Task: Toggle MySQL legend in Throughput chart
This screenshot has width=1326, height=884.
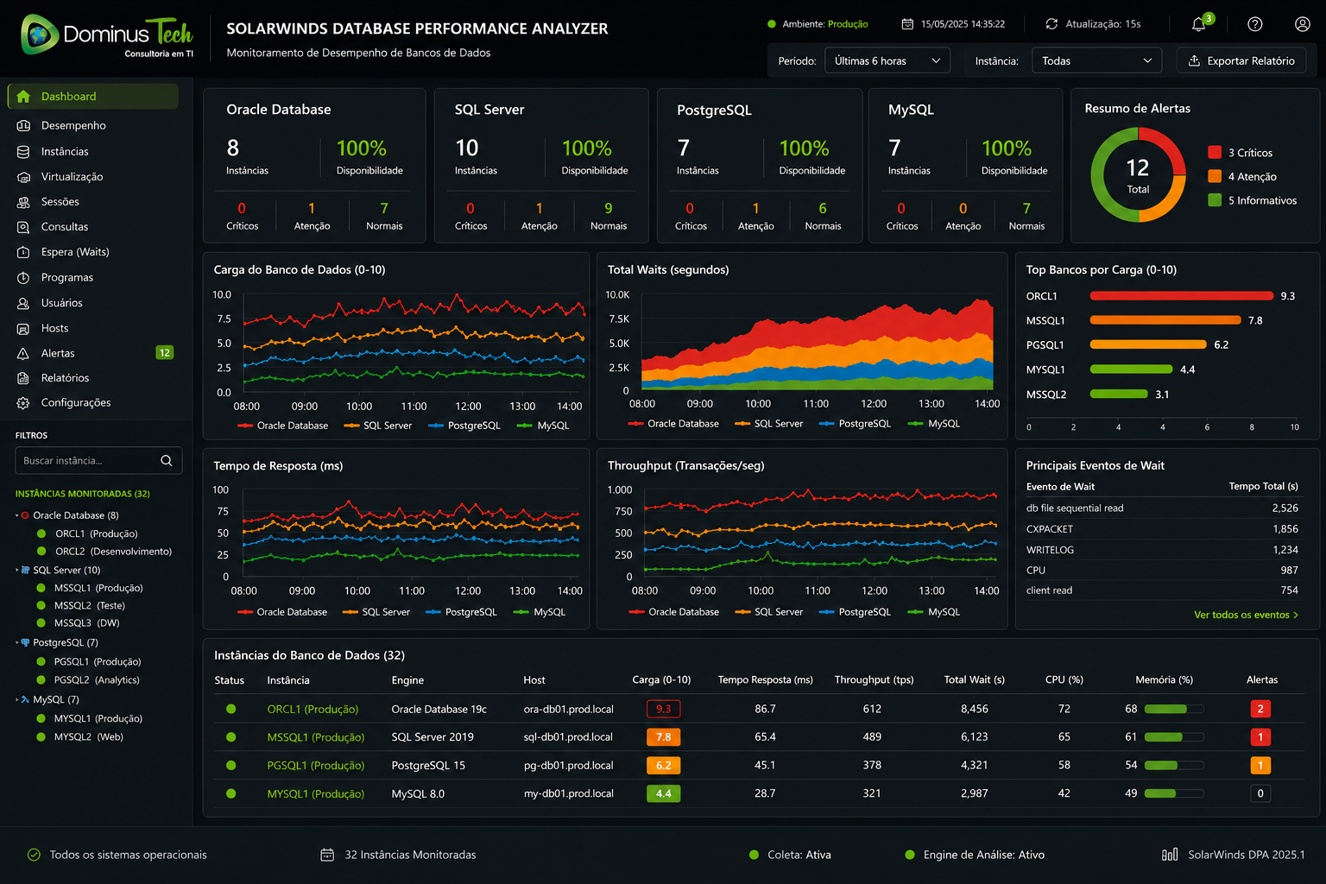Action: [934, 612]
